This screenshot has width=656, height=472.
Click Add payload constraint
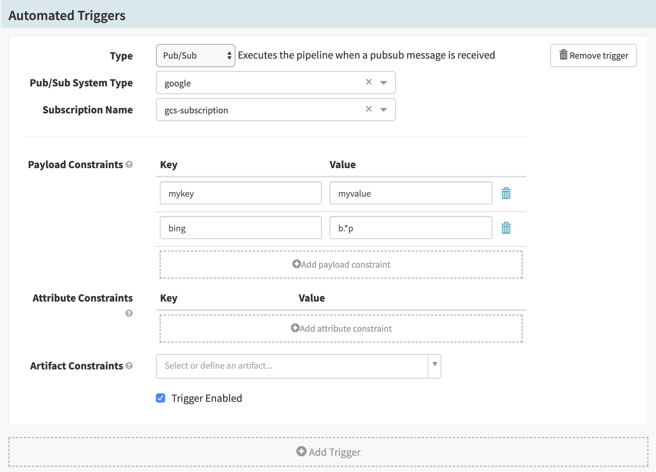pos(341,265)
